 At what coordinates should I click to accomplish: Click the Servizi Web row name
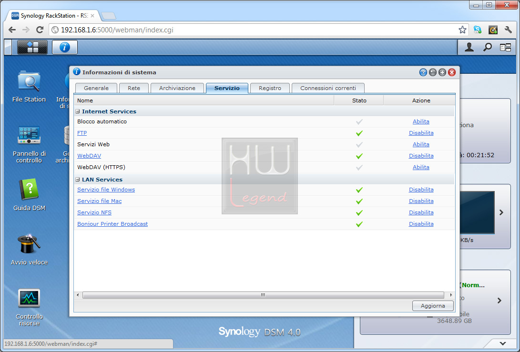93,144
